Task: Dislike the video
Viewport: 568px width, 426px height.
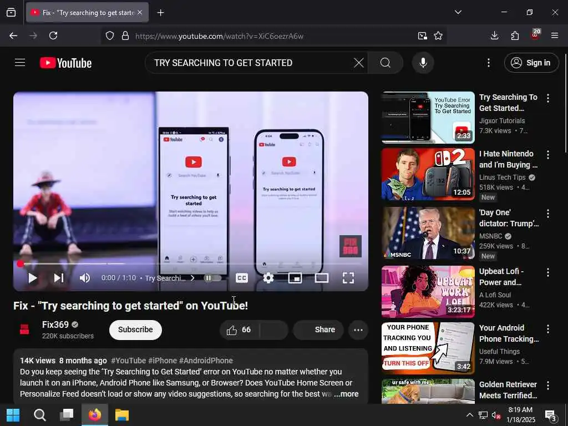Action: click(273, 329)
